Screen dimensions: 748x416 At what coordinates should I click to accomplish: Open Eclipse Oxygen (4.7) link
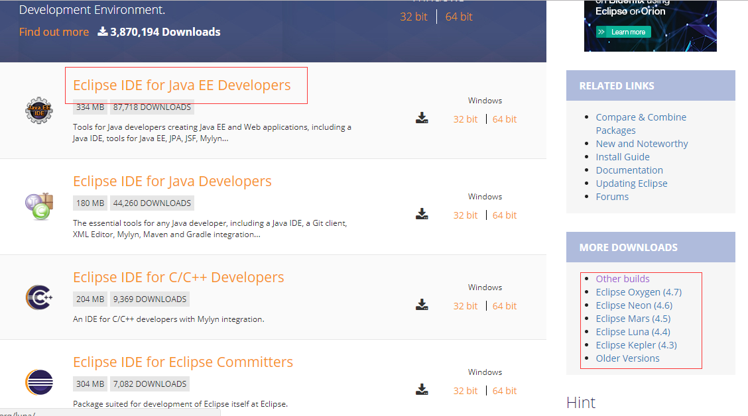[x=639, y=292]
